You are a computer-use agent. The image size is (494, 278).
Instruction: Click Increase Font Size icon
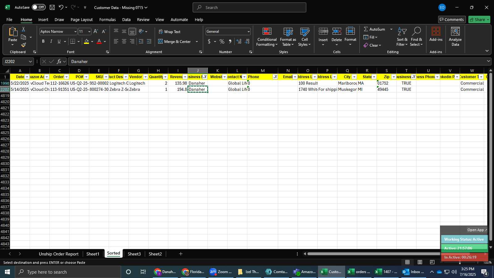pyautogui.click(x=96, y=32)
